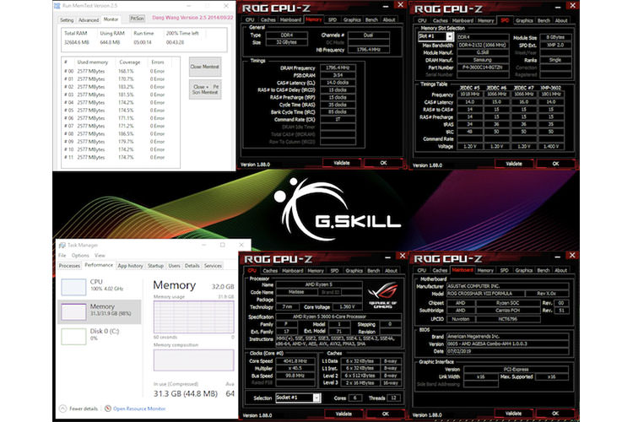Image resolution: width=633 pixels, height=422 pixels.
Task: Open Memory tab in the slot selection CPU-Z window
Action: coord(485,20)
